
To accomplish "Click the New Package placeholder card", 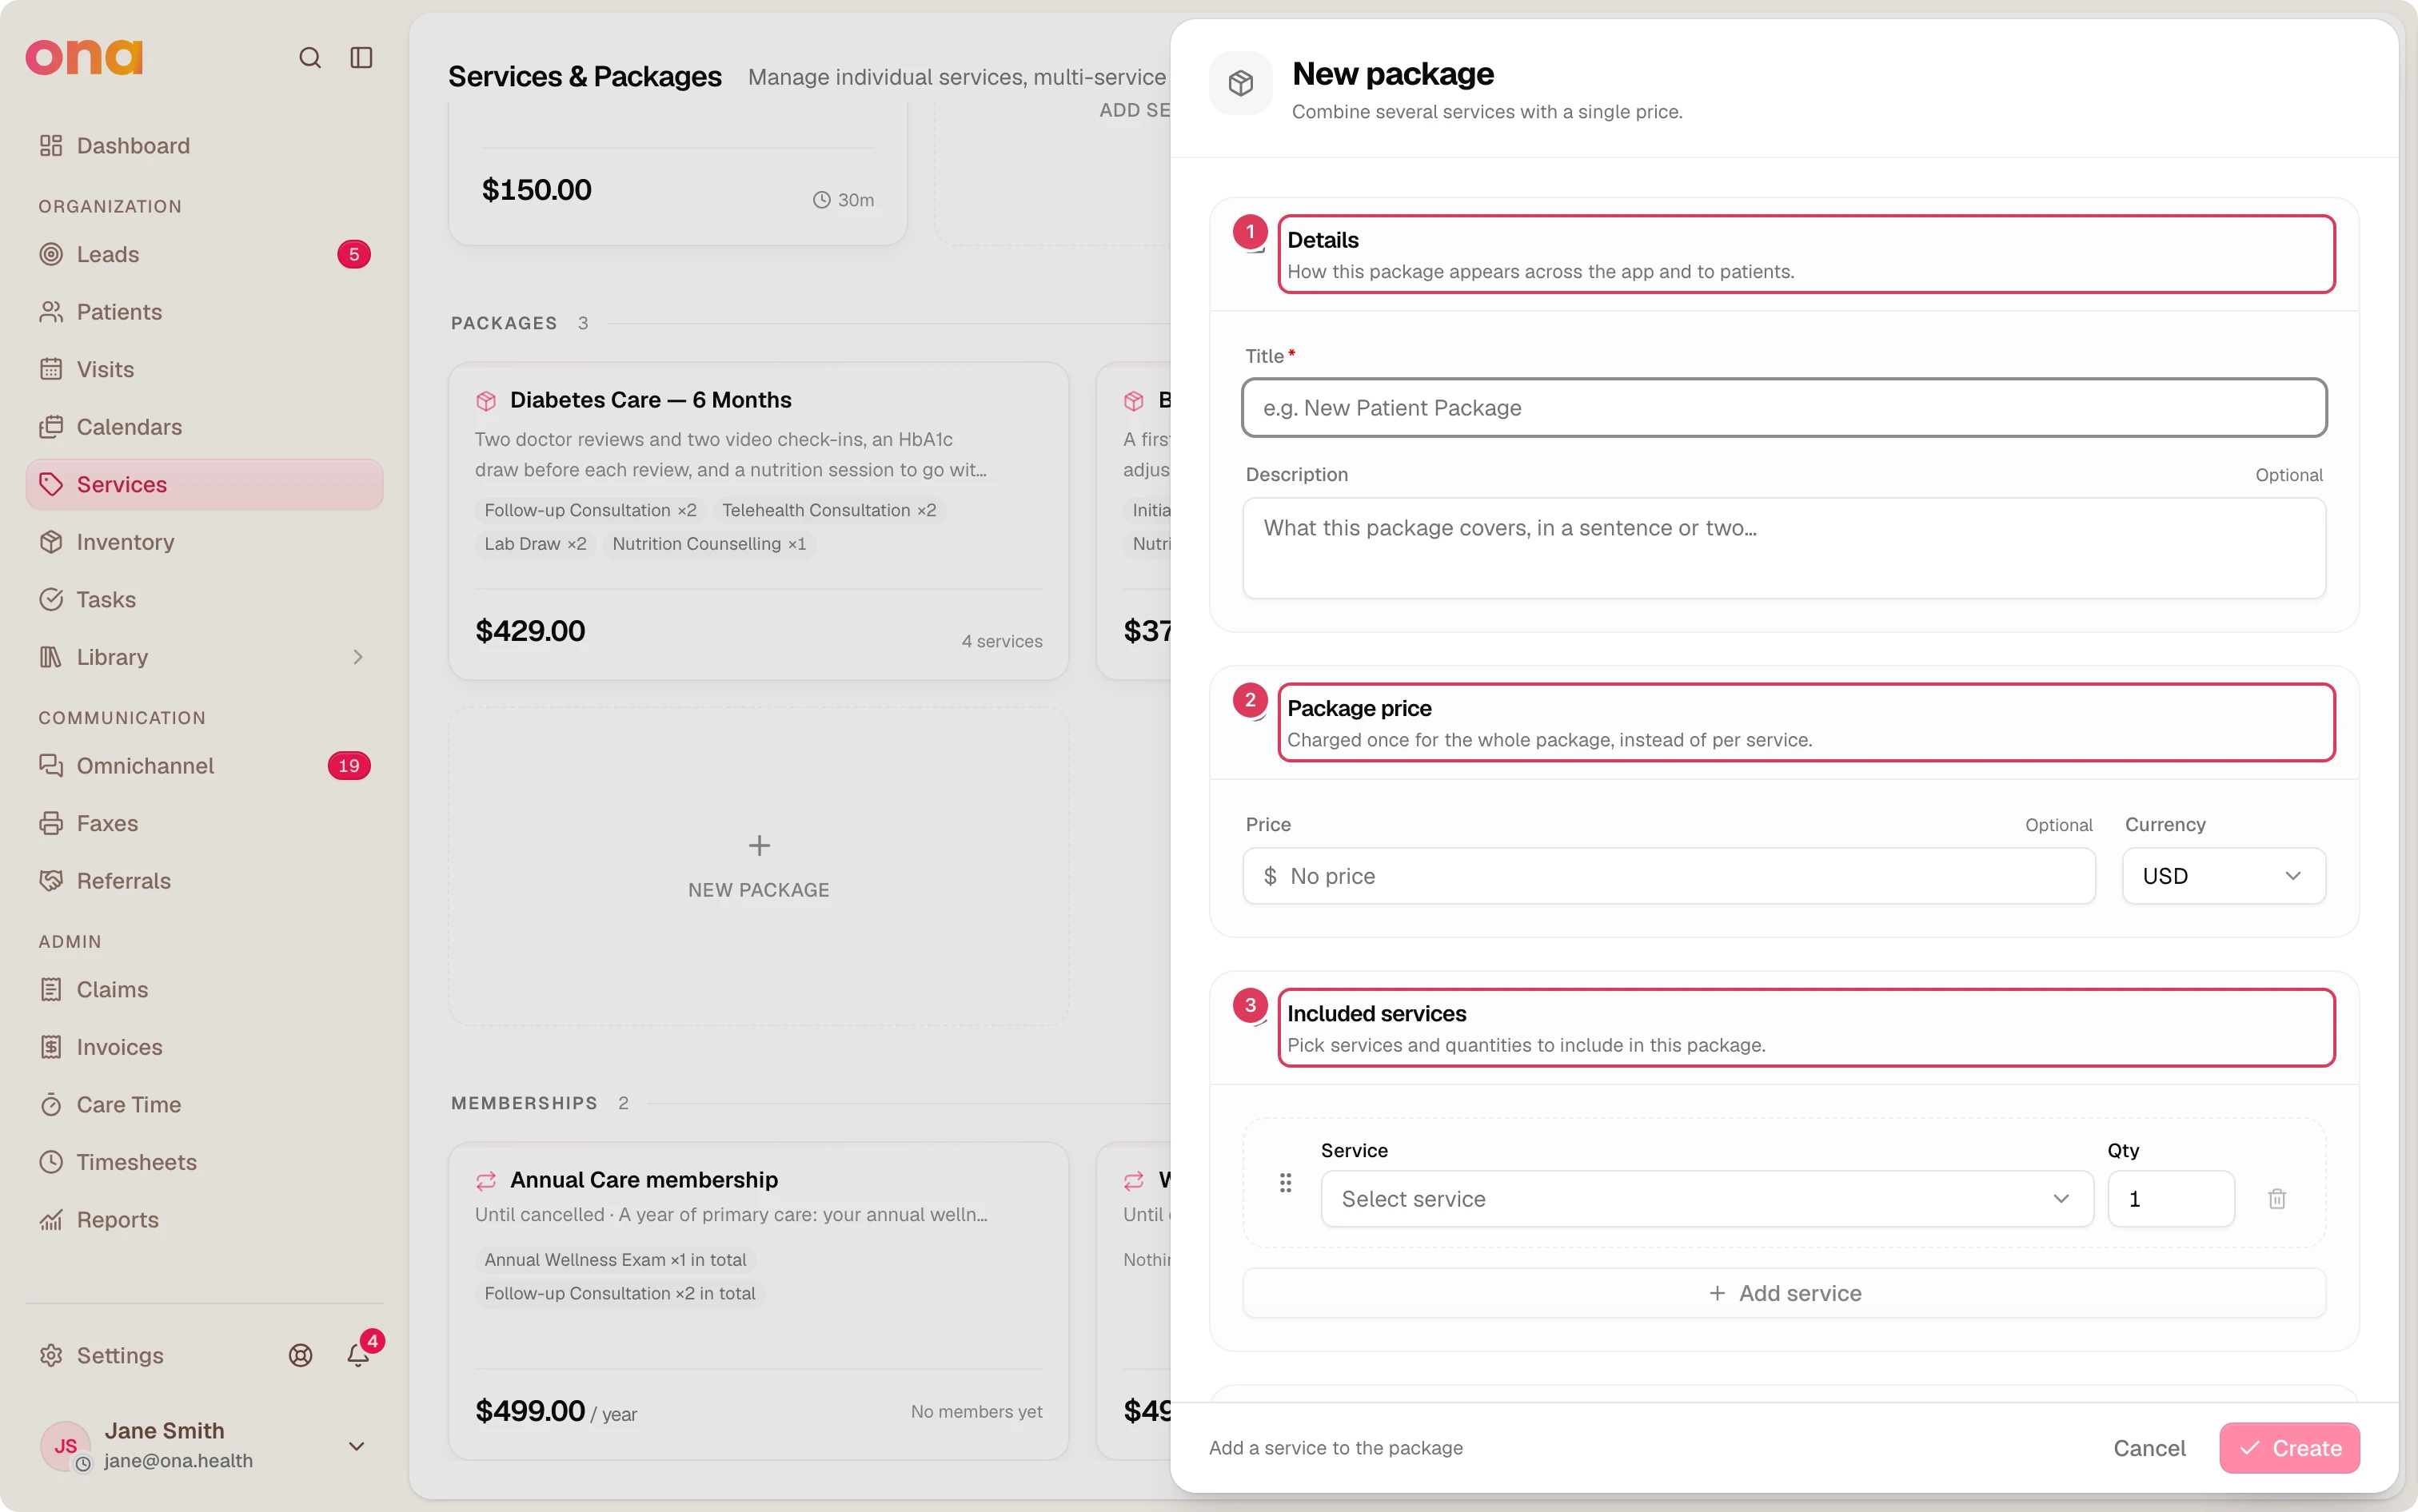I will (x=758, y=866).
